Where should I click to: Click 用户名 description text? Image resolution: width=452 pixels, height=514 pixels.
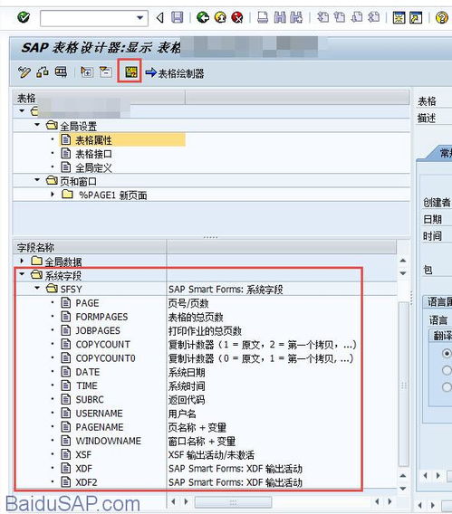(182, 414)
